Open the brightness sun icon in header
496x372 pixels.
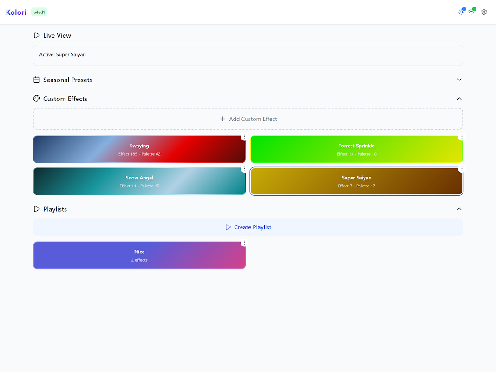[x=461, y=12]
